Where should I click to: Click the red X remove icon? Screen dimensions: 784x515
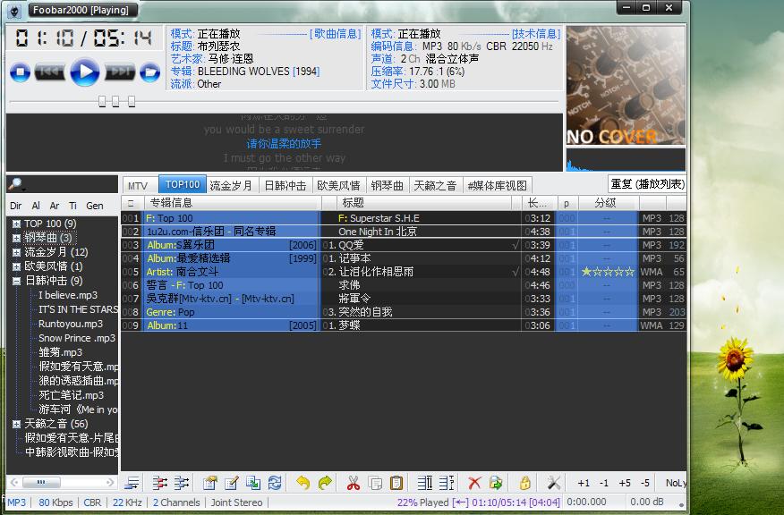click(474, 483)
